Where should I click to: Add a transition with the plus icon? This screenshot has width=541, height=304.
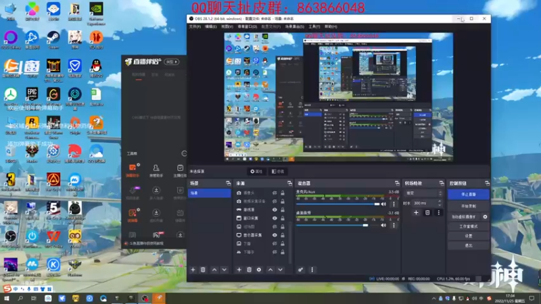pos(416,213)
